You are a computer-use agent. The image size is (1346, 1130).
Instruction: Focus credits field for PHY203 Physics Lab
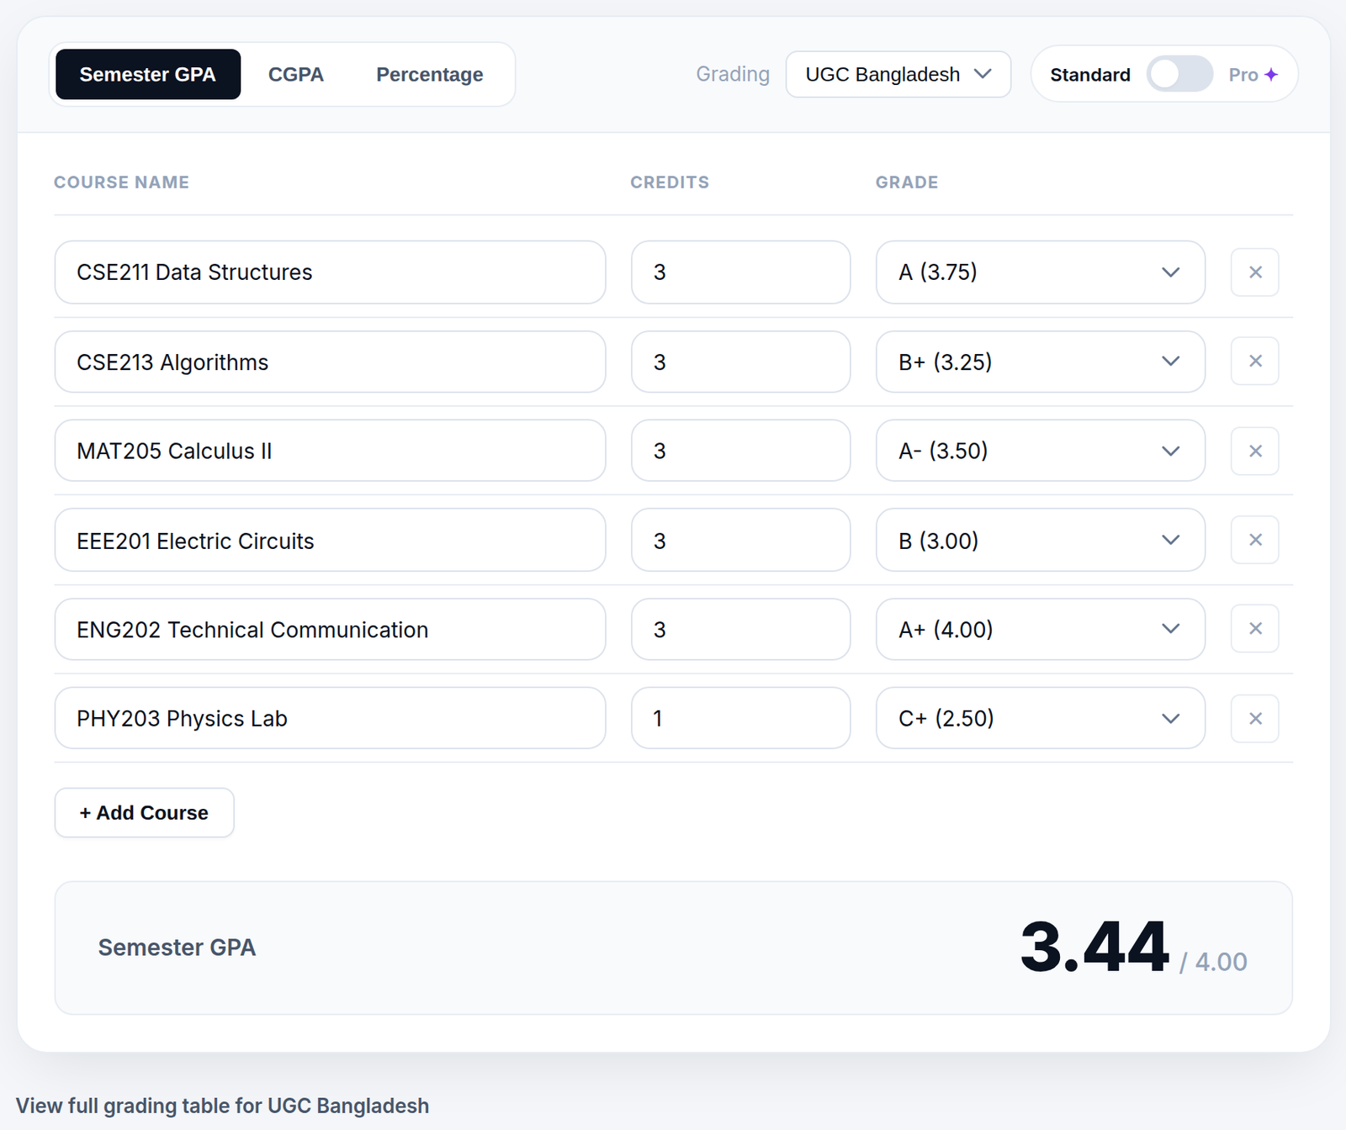coord(741,719)
